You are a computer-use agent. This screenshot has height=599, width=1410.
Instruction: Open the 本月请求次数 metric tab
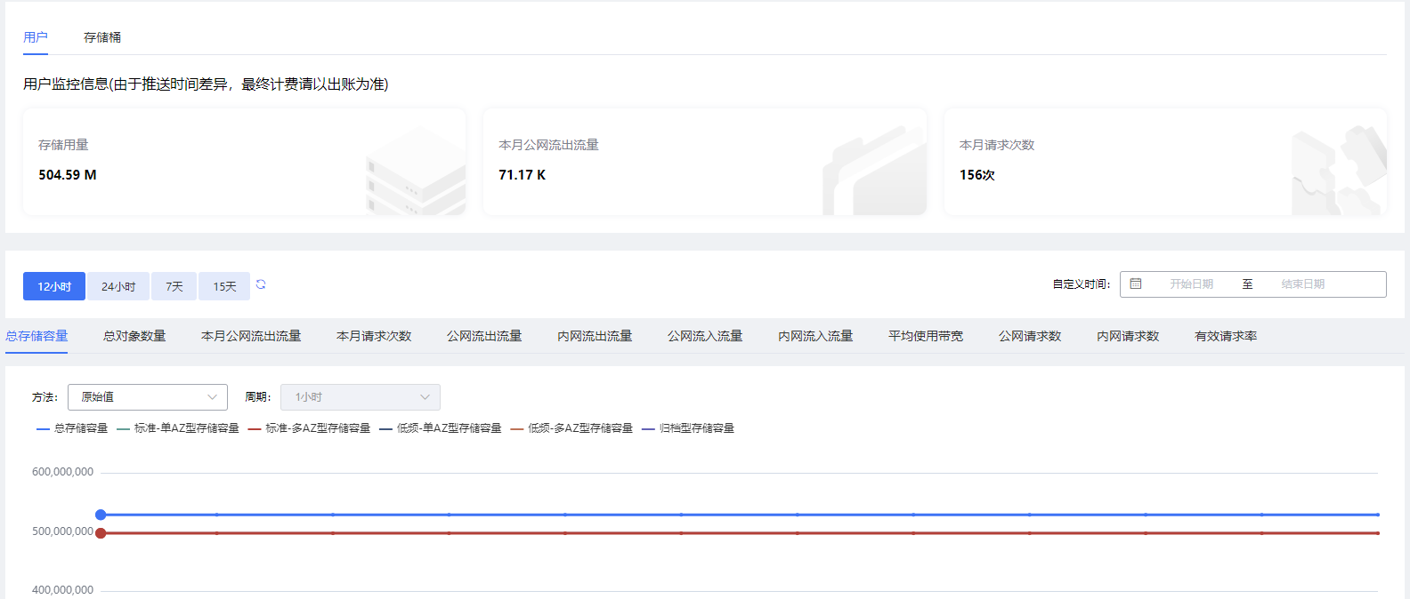[x=374, y=336]
